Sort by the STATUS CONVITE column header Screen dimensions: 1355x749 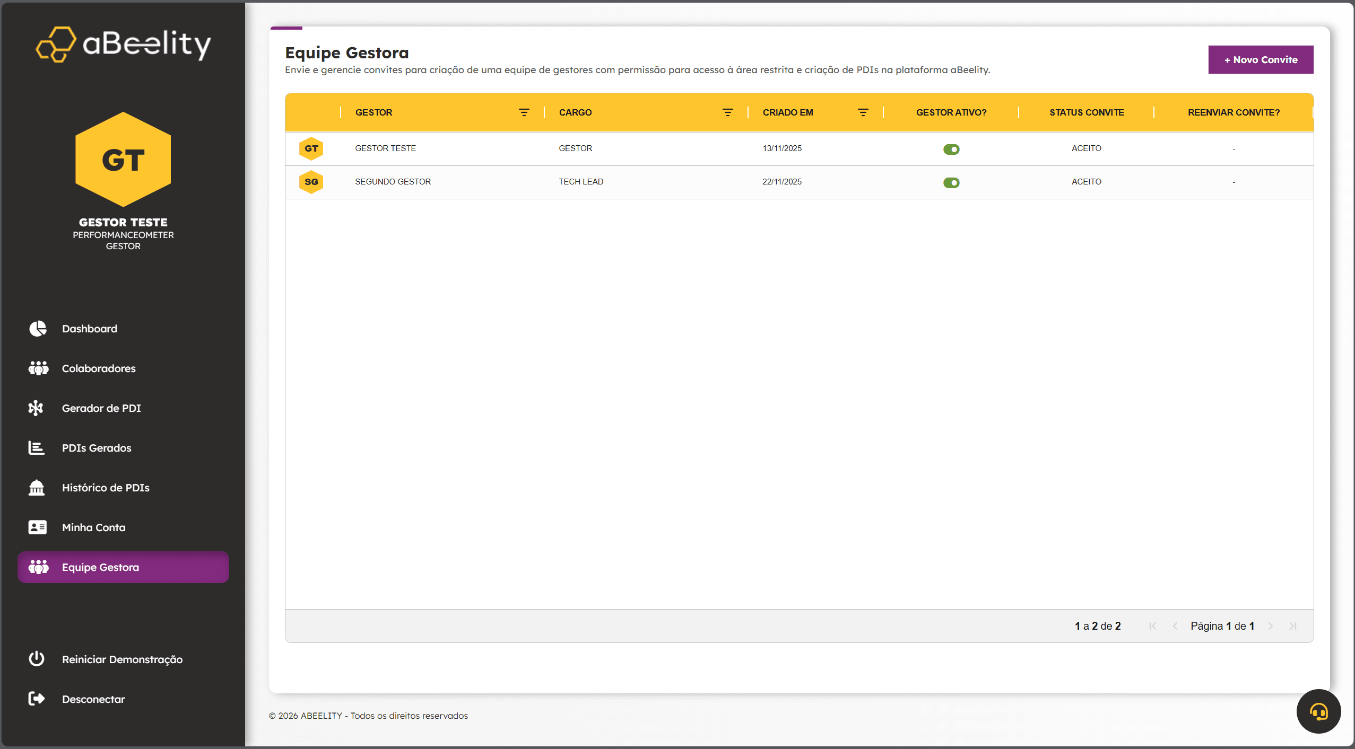1087,112
